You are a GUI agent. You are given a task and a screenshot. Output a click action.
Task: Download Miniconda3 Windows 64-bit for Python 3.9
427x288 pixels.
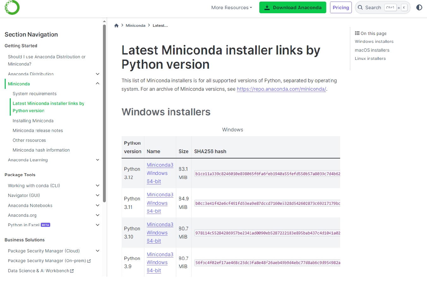point(160,262)
